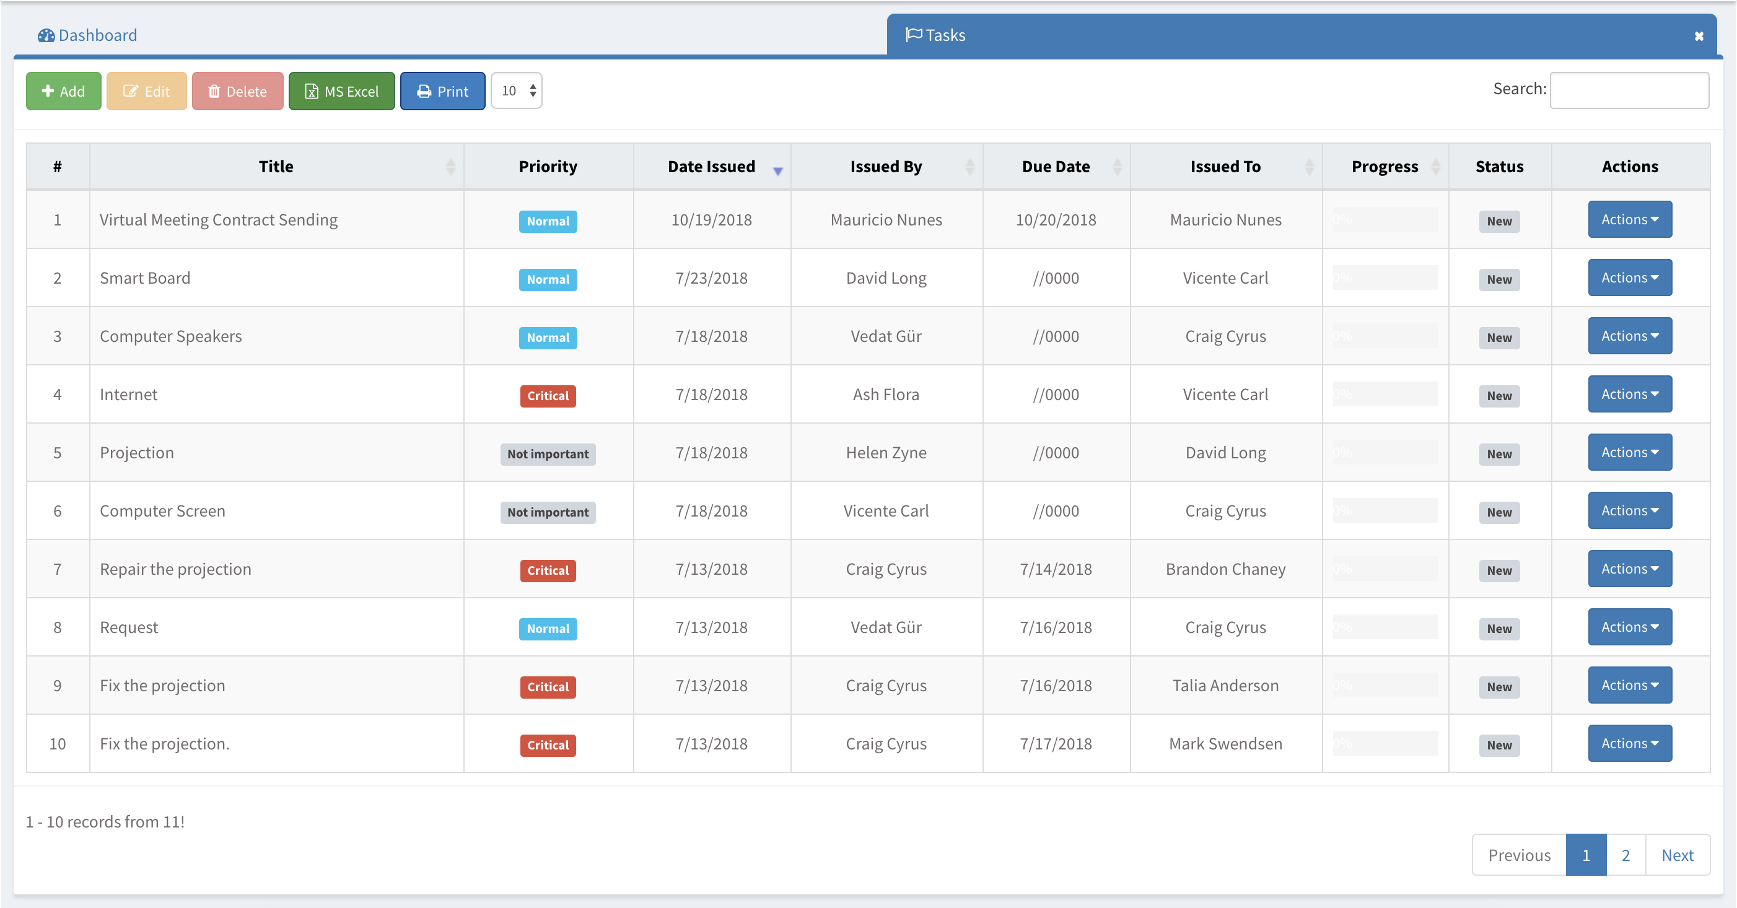The width and height of the screenshot is (1737, 908).
Task: Focus the Search input field
Action: point(1629,90)
